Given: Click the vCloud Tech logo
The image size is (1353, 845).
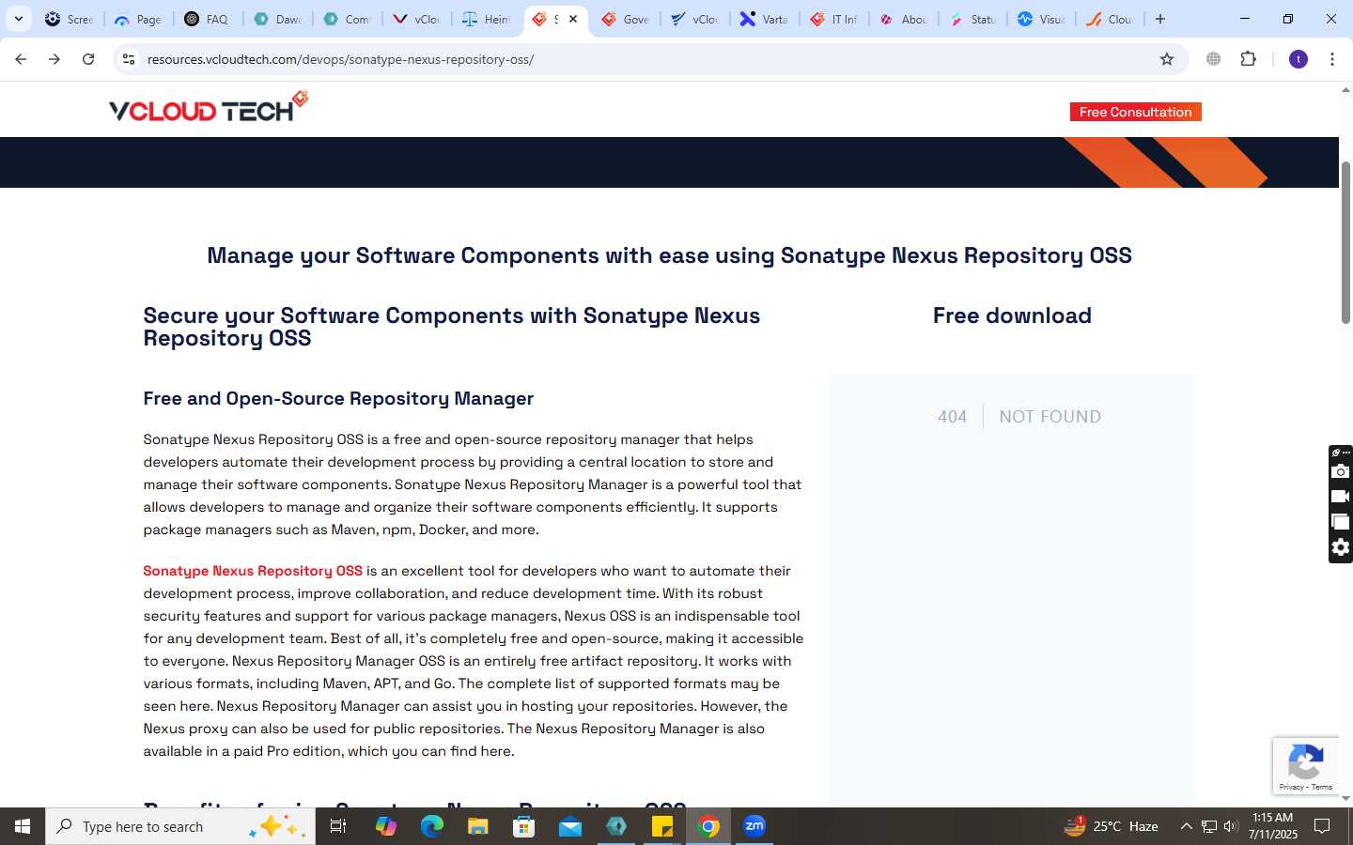Looking at the screenshot, I should pyautogui.click(x=209, y=107).
